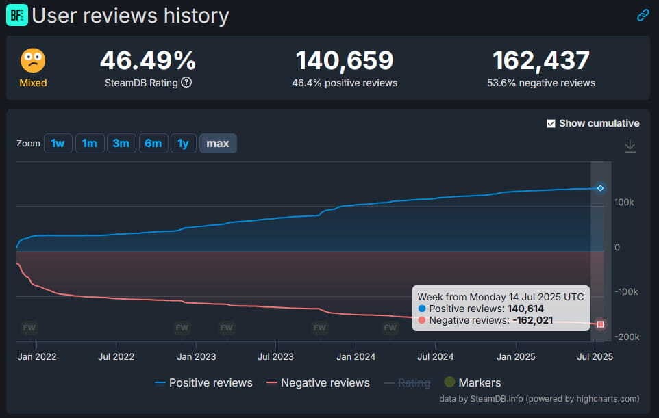Click the blue diamond positive data point
The image size is (659, 418).
[600, 188]
